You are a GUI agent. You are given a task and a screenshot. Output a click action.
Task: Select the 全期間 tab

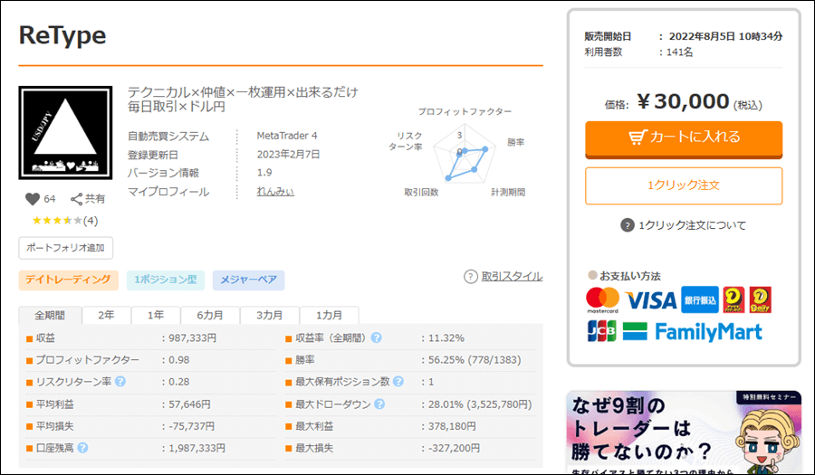(50, 316)
